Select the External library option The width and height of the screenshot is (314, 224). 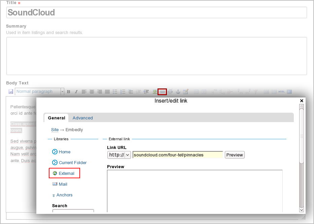click(66, 174)
